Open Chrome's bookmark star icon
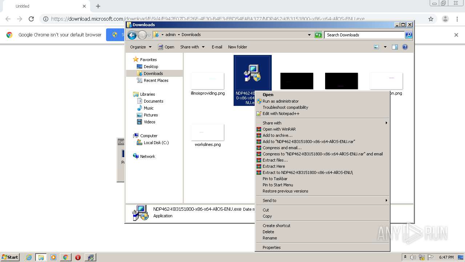The width and height of the screenshot is (465, 262). click(x=431, y=19)
